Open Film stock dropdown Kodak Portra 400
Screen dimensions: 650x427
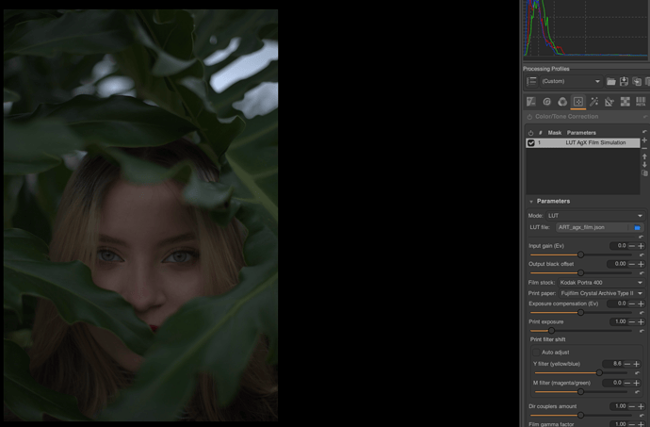pos(602,283)
